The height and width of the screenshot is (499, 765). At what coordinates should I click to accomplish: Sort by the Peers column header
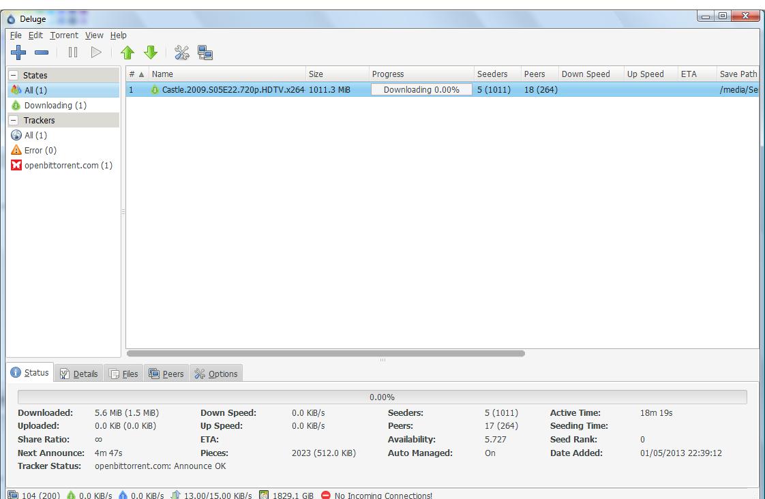pyautogui.click(x=539, y=74)
